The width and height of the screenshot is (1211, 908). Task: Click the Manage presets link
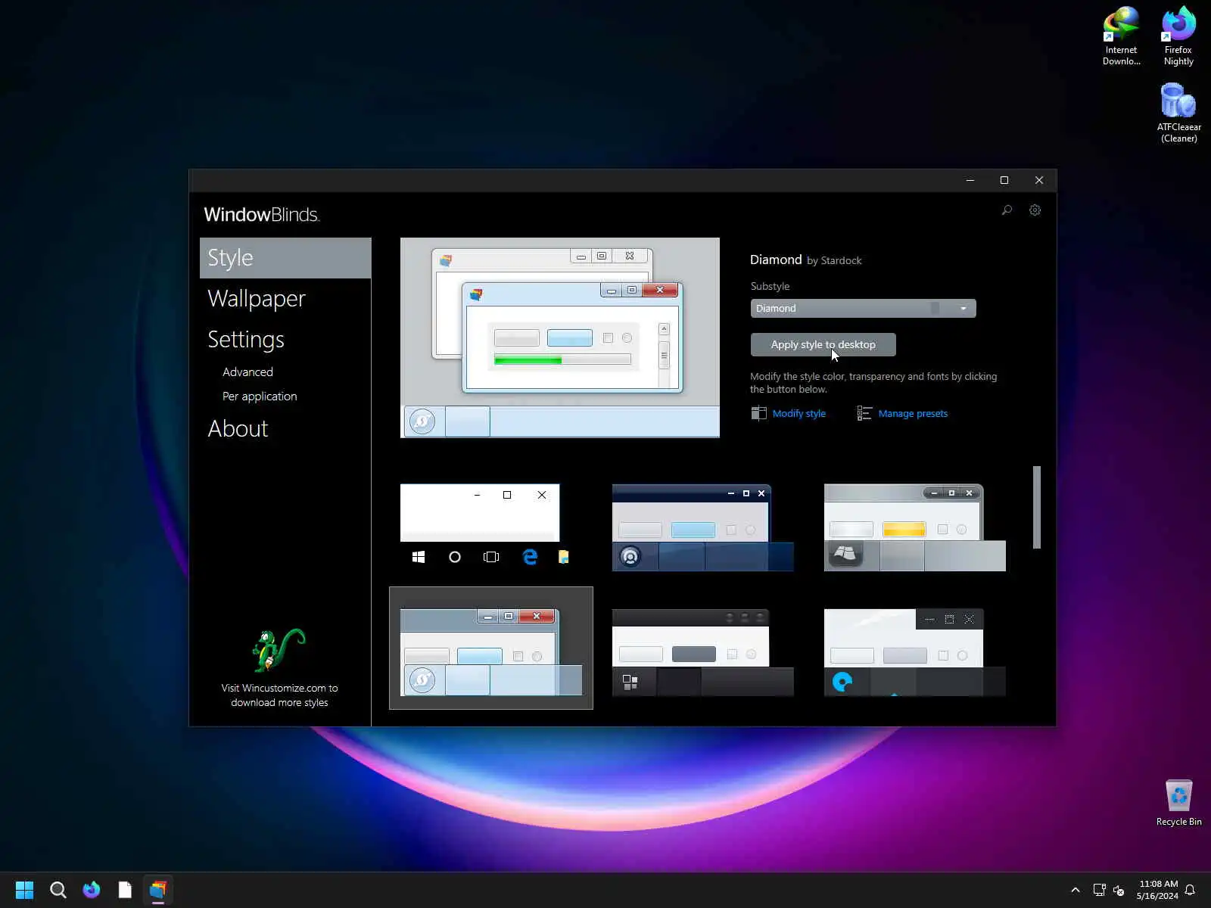pyautogui.click(x=913, y=413)
